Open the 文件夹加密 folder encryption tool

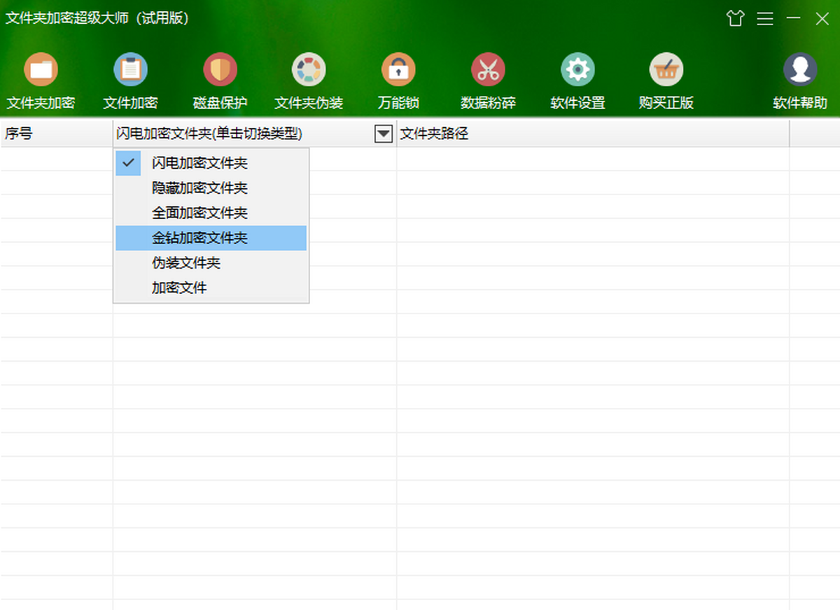pyautogui.click(x=41, y=71)
